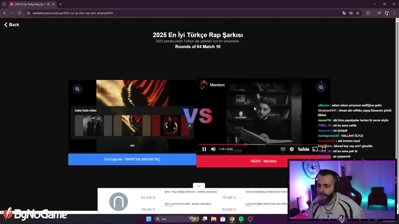Open the Chrome profile avatar
The height and width of the screenshot is (224, 399).
pos(387,13)
